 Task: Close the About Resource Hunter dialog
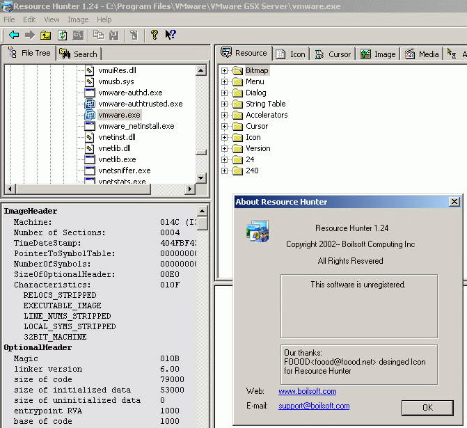[x=454, y=202]
